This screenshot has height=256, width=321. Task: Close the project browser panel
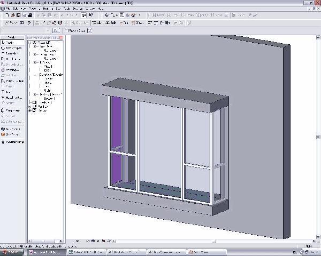(x=61, y=37)
